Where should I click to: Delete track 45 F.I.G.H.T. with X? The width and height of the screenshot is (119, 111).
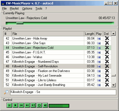tap(107, 52)
